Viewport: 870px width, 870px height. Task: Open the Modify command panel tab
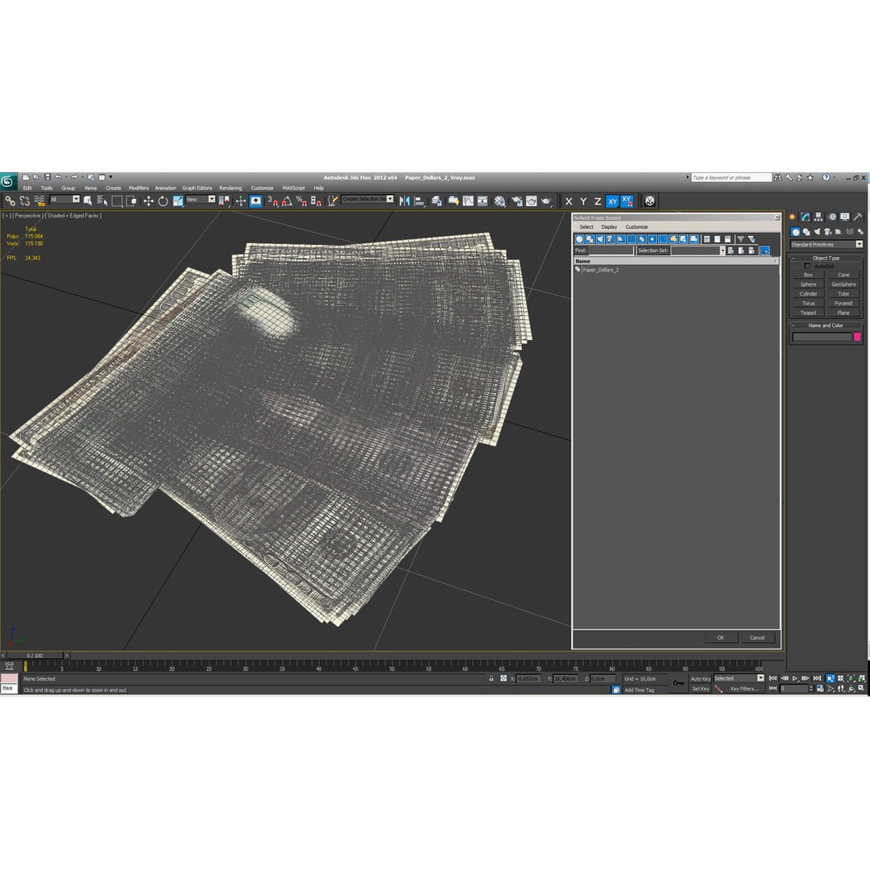[x=805, y=217]
